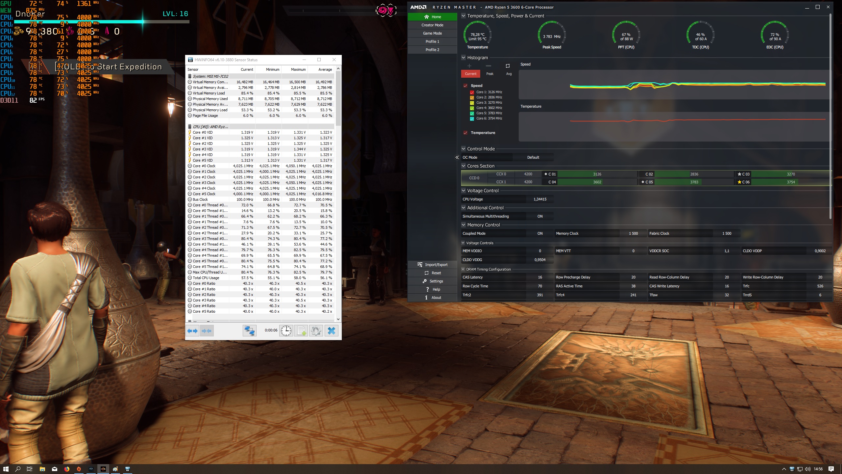842x474 pixels.
Task: Uncheck the Speed histogram group checkbox
Action: click(x=465, y=86)
